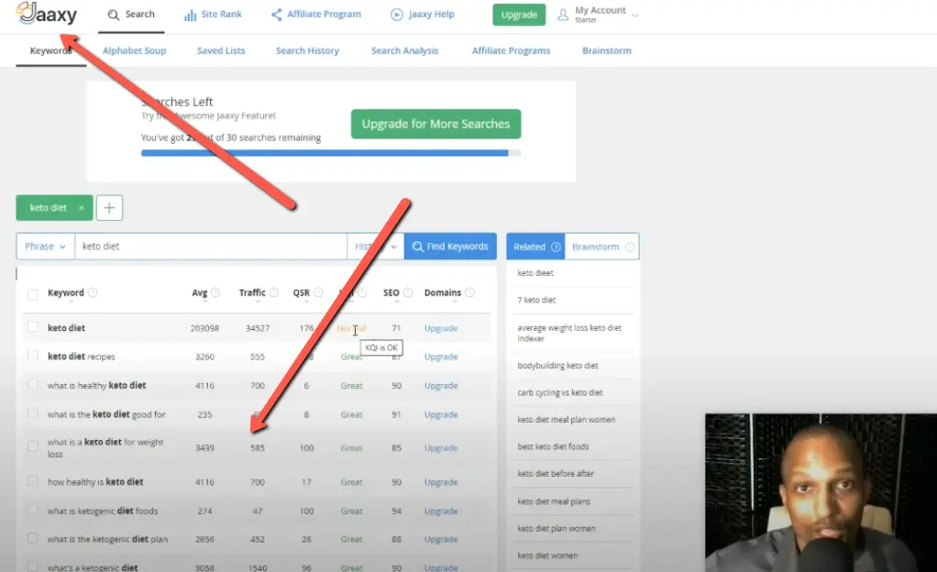Select the Search magnifier icon
937x572 pixels.
113,15
